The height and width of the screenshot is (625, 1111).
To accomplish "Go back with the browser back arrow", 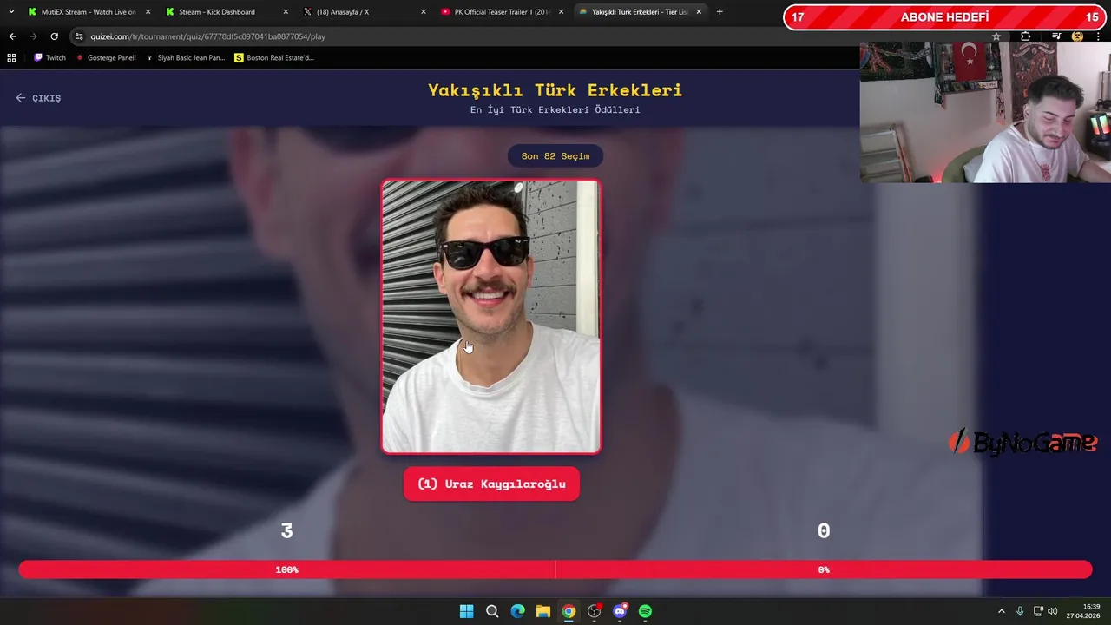I will [12, 36].
